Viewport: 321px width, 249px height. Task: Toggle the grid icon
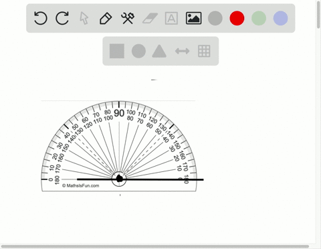[204, 51]
